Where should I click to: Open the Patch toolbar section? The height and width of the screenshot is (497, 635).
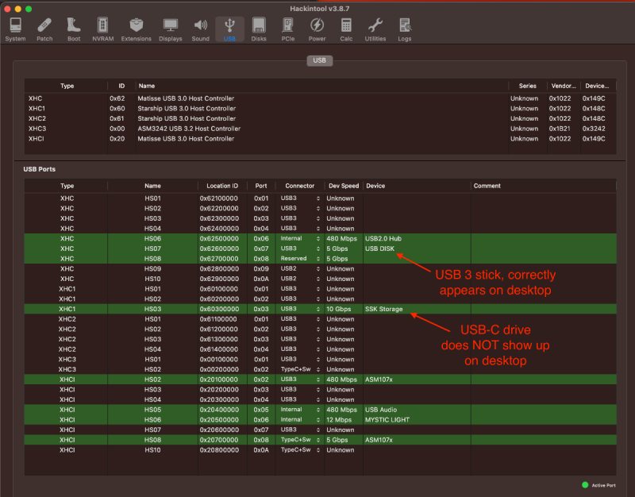[x=44, y=28]
